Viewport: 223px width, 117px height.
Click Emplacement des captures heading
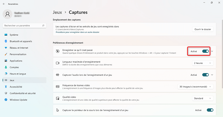(x=67, y=20)
